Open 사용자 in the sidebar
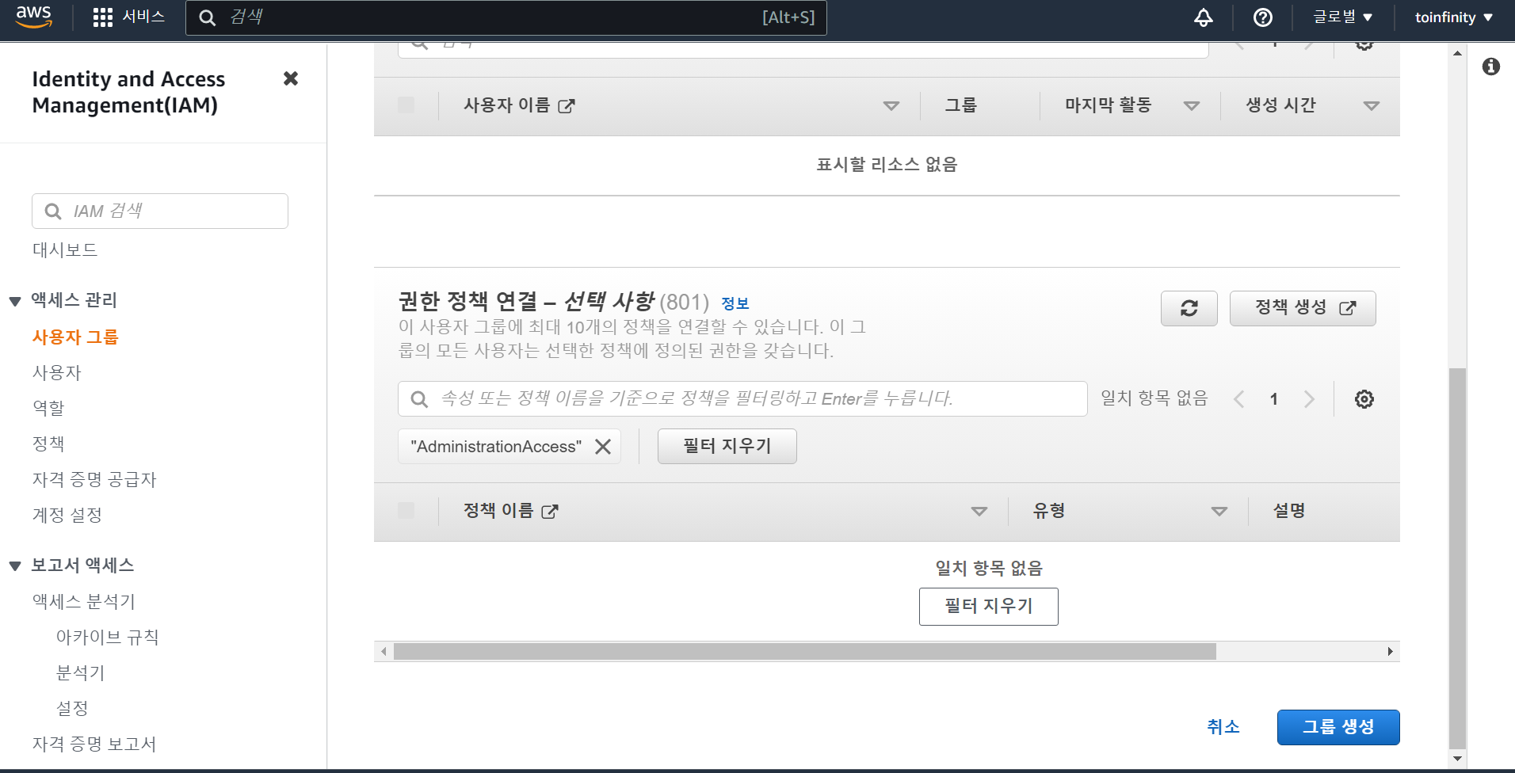The height and width of the screenshot is (773, 1515). [57, 372]
